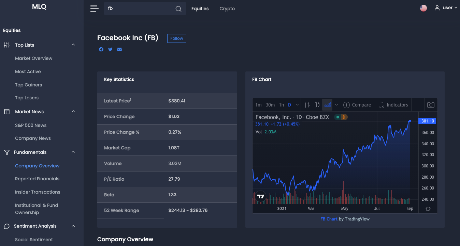Click the TradingView logo on chart

tap(260, 196)
